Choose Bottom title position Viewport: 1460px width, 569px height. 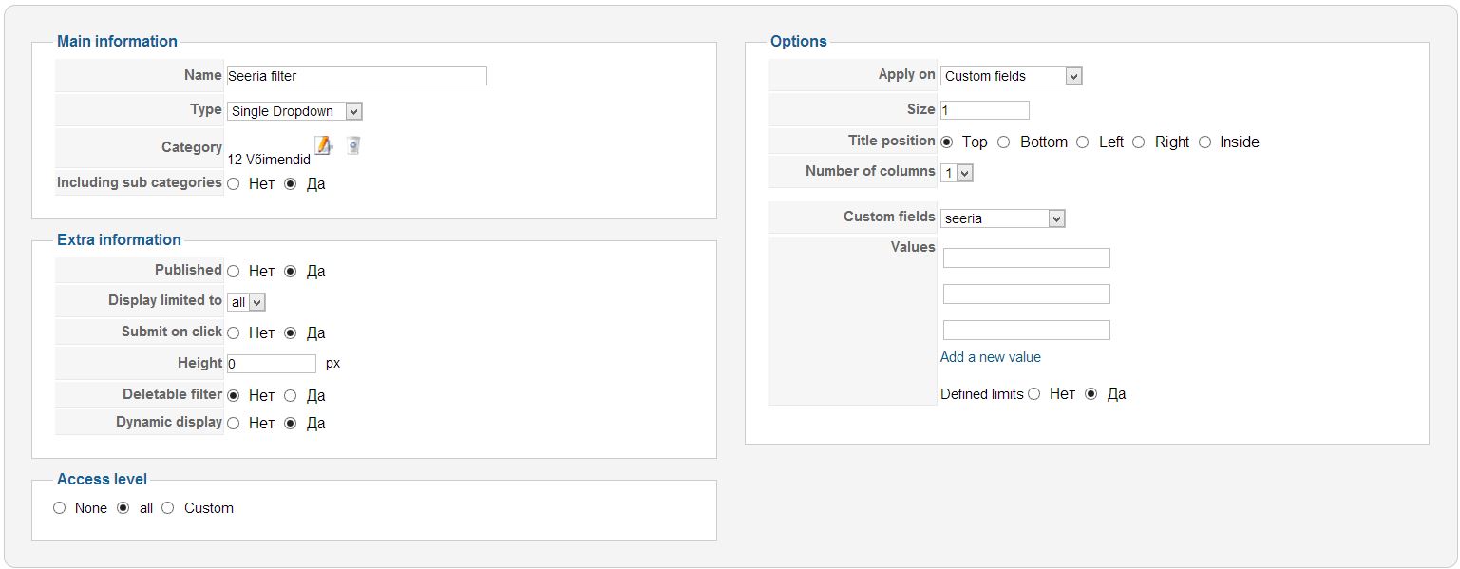(1004, 142)
